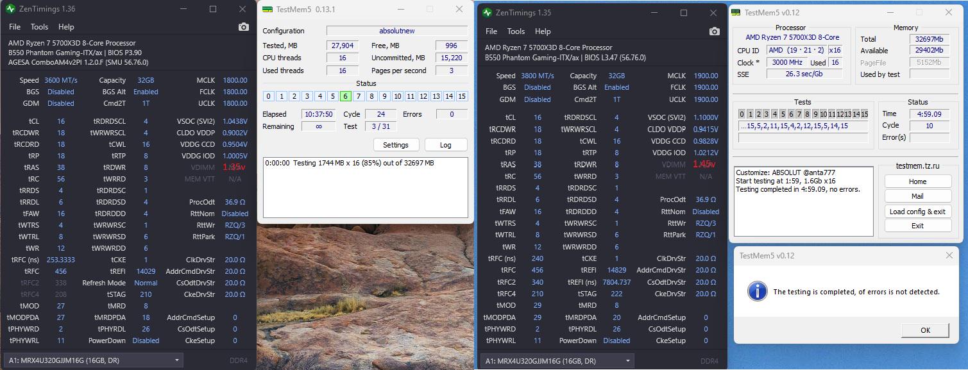
Task: Open the File menu in ZenTimings 1.36
Action: [15, 27]
